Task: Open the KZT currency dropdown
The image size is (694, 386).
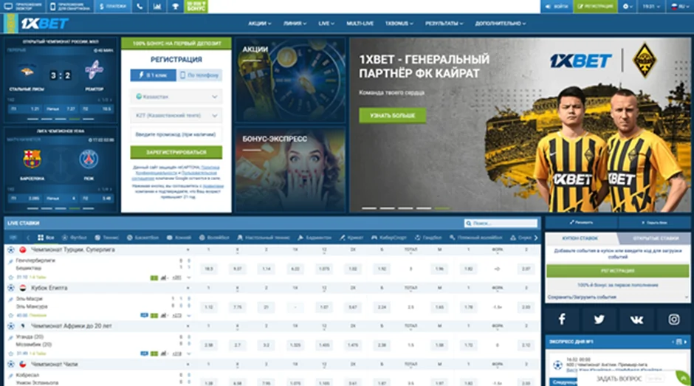Action: coord(176,116)
